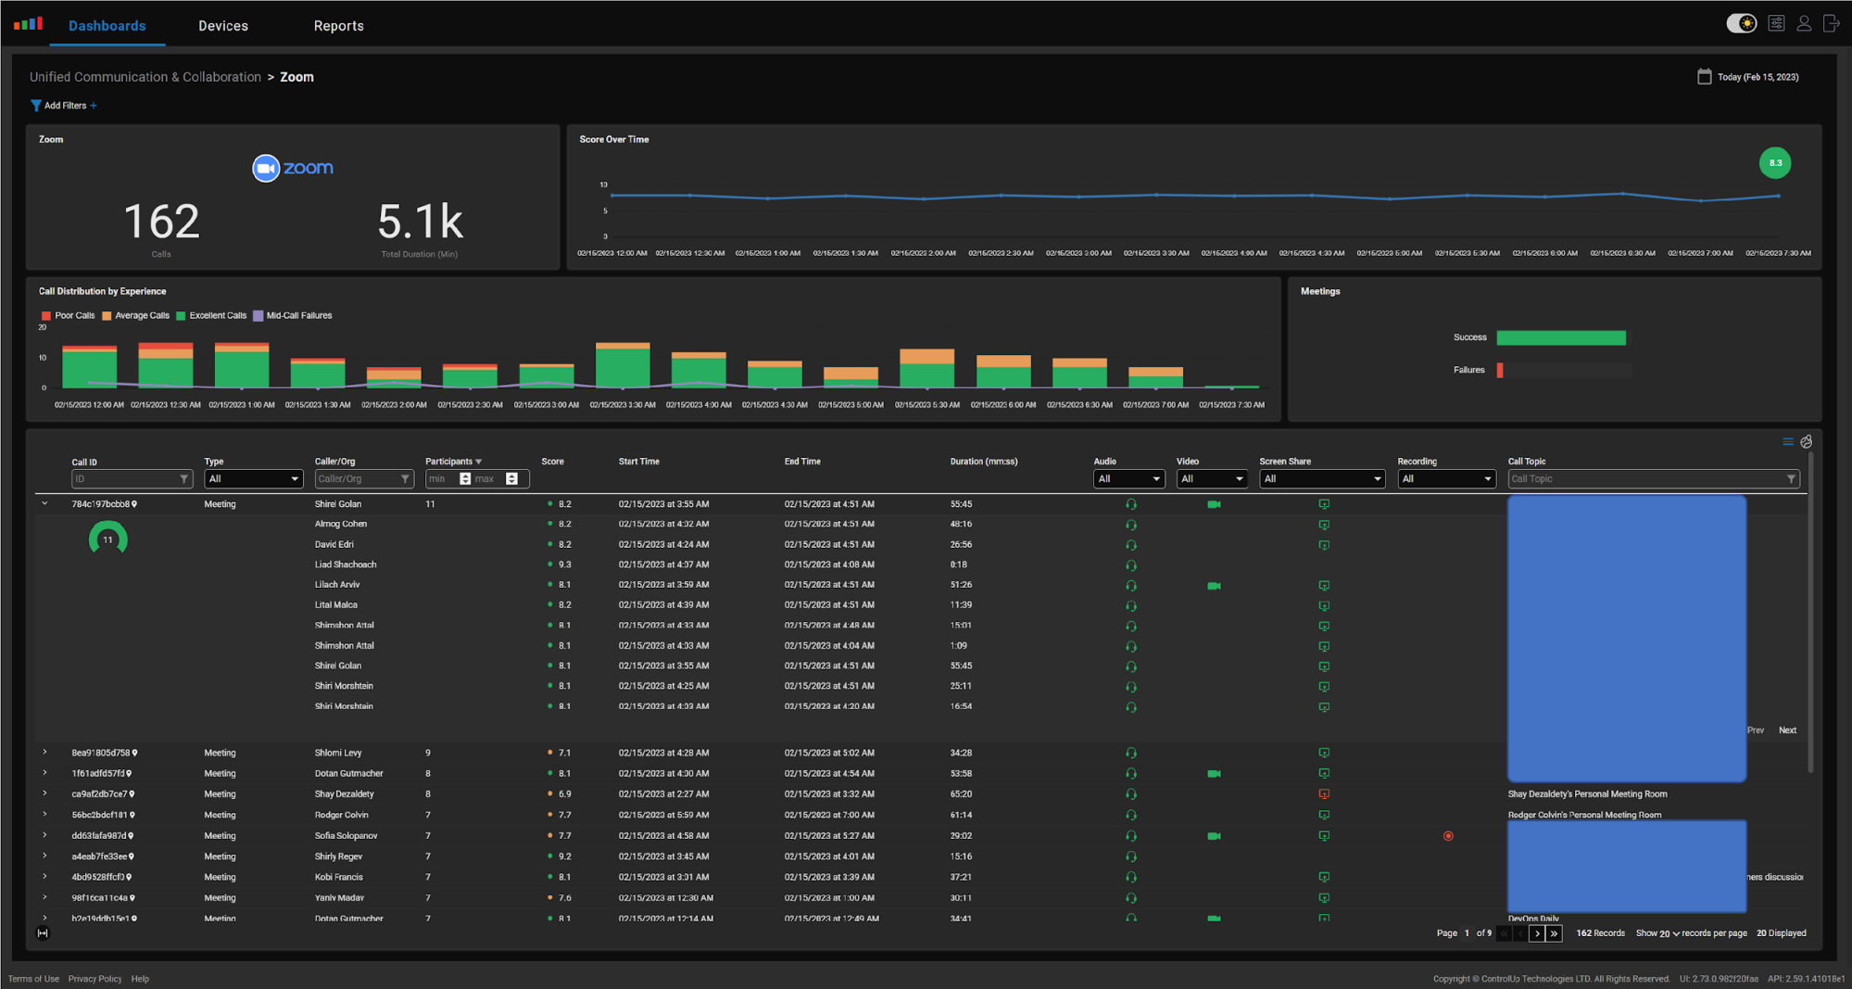Click the Excellent Calls green legend swatch
This screenshot has width=1852, height=989.
181,316
